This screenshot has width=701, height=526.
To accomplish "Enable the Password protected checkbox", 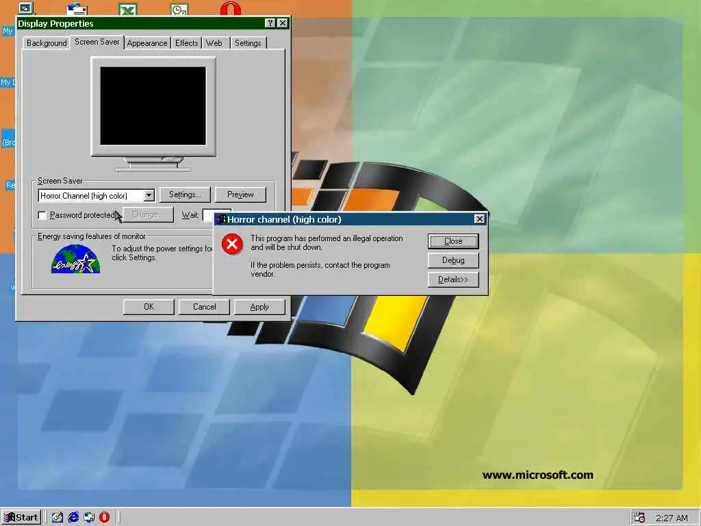I will [x=42, y=216].
